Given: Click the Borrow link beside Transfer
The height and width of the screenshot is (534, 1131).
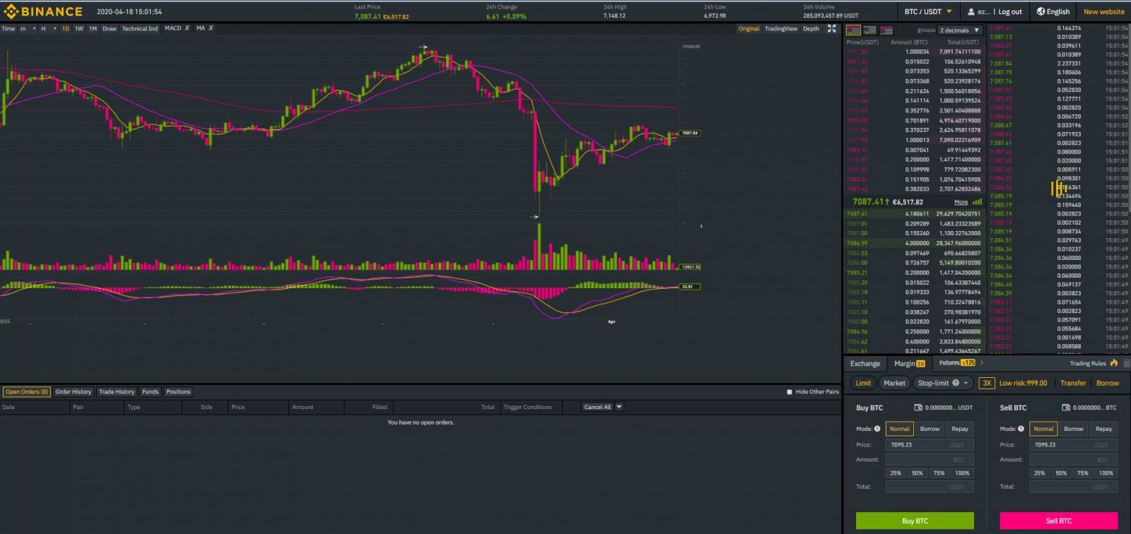Looking at the screenshot, I should (x=1108, y=383).
